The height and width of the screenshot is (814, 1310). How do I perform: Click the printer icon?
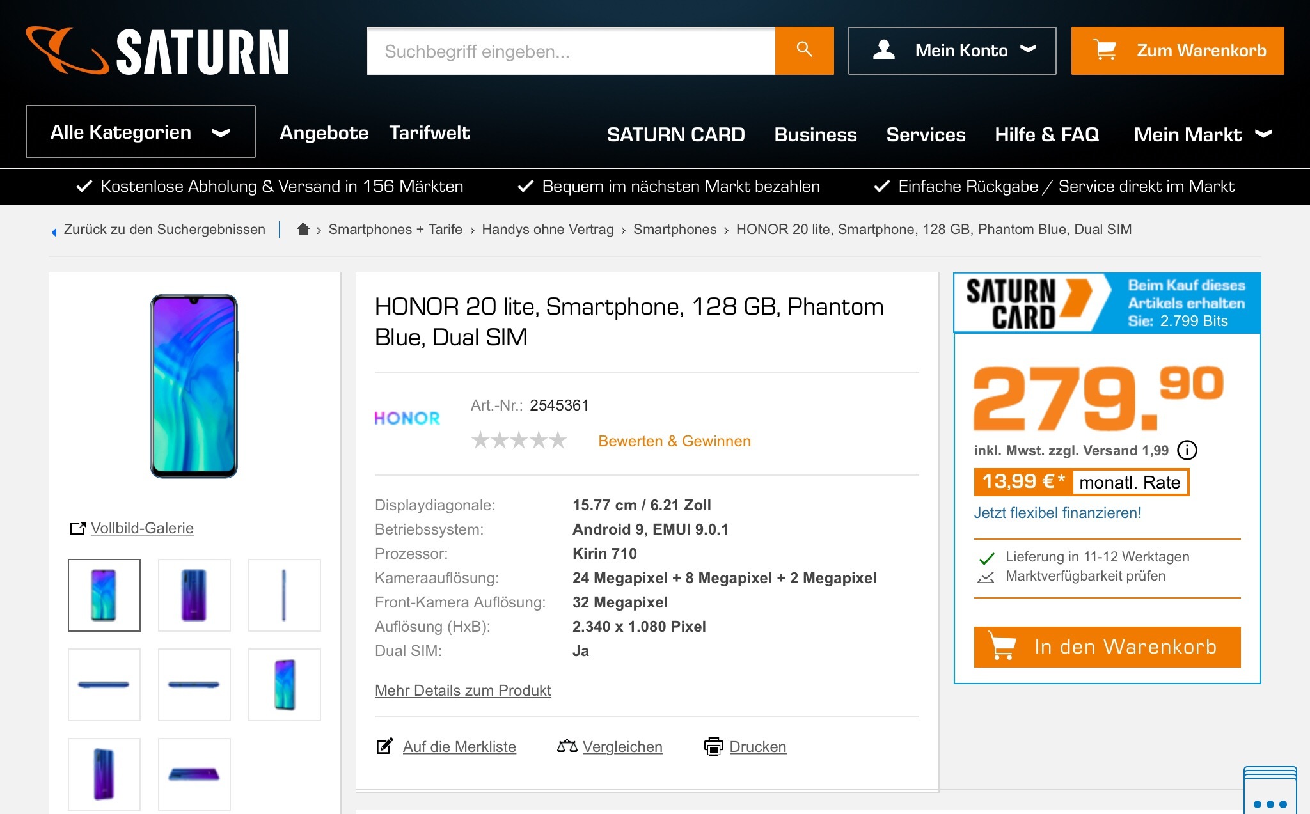click(713, 746)
